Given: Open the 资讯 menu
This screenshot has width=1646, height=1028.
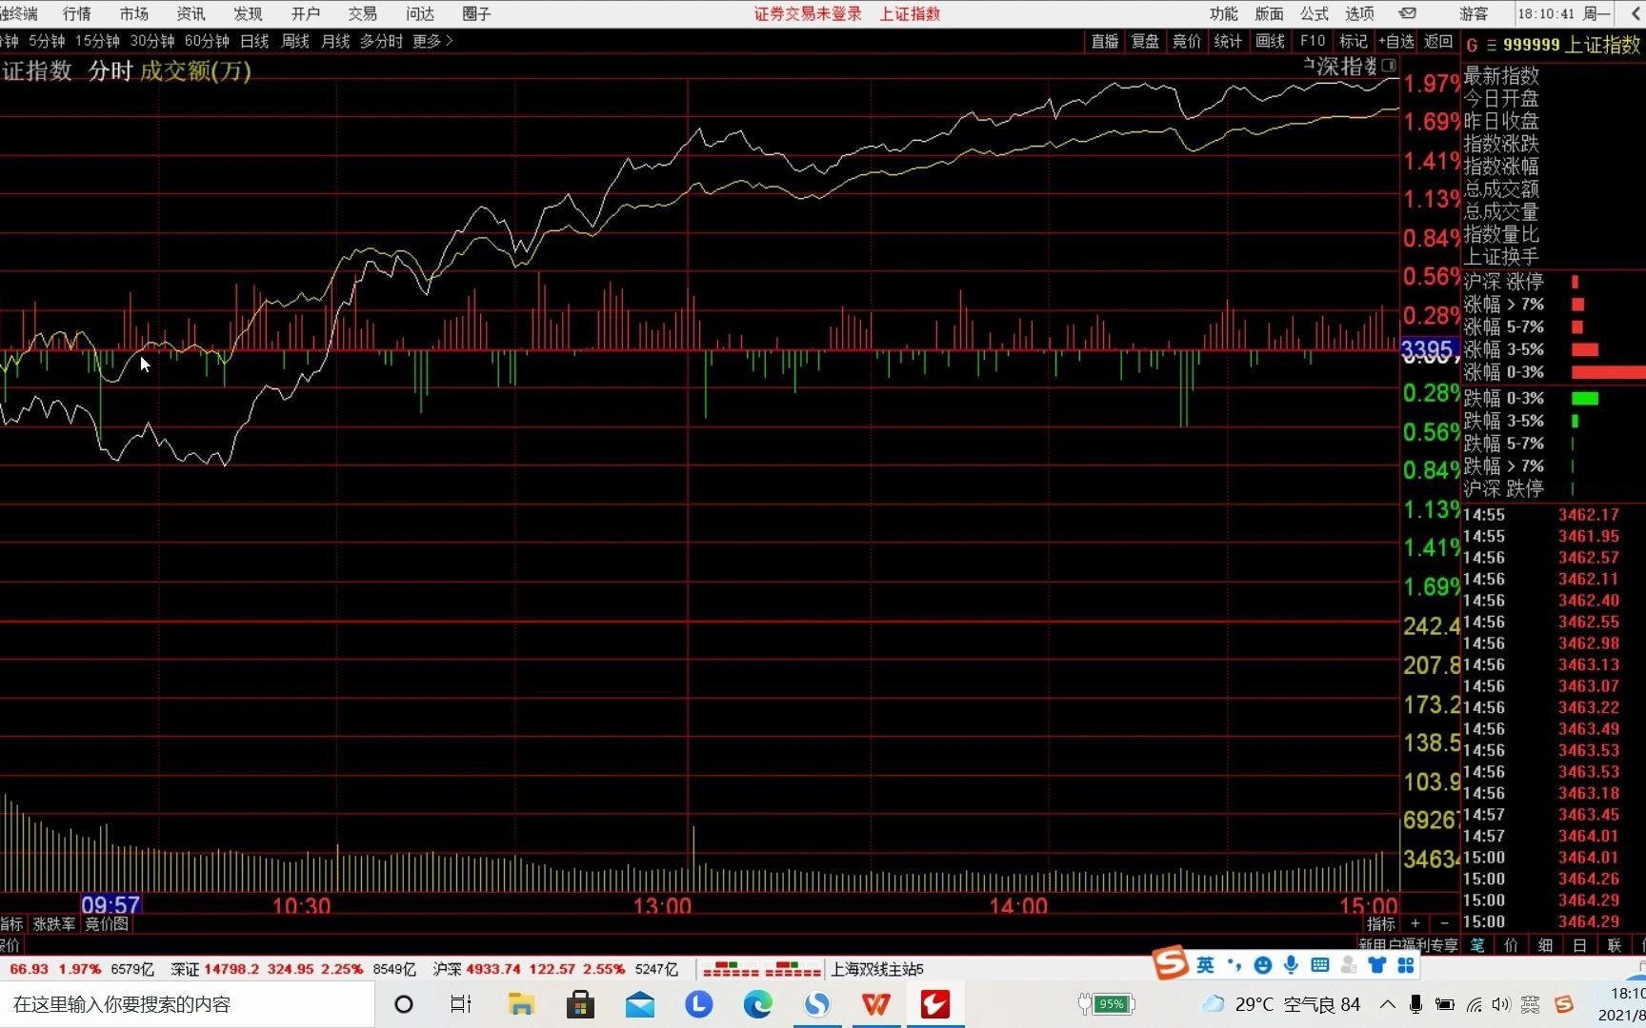Looking at the screenshot, I should (x=191, y=13).
